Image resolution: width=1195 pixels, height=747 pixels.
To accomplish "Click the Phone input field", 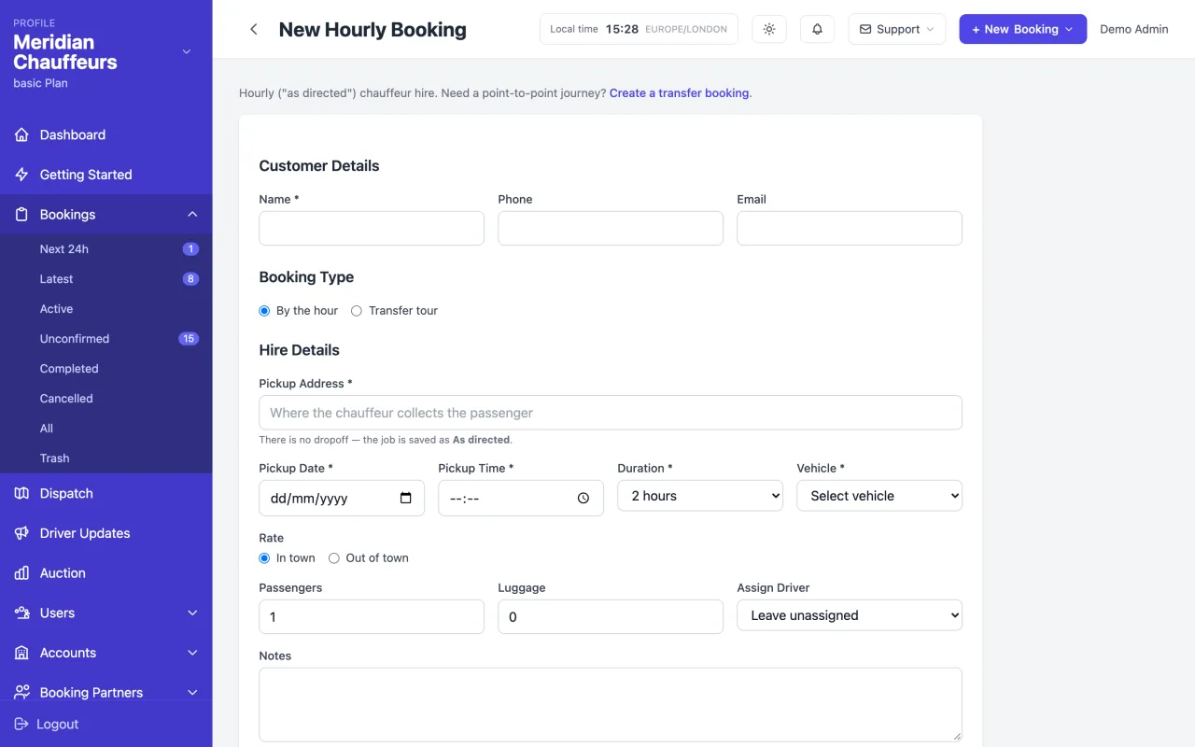I will tap(611, 228).
